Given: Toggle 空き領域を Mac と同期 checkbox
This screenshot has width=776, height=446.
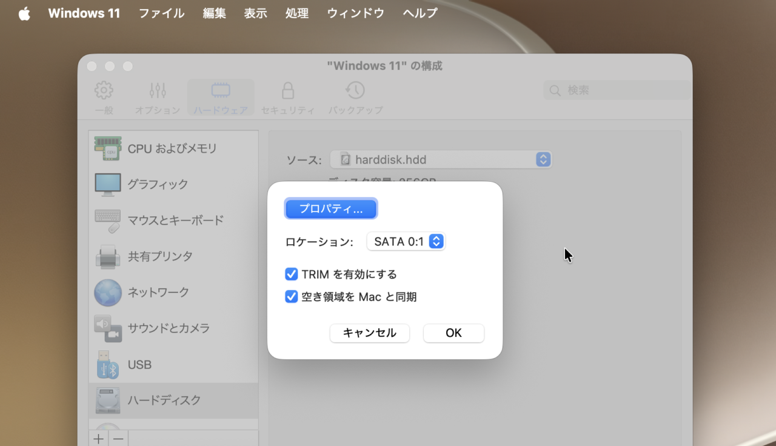Looking at the screenshot, I should [291, 297].
